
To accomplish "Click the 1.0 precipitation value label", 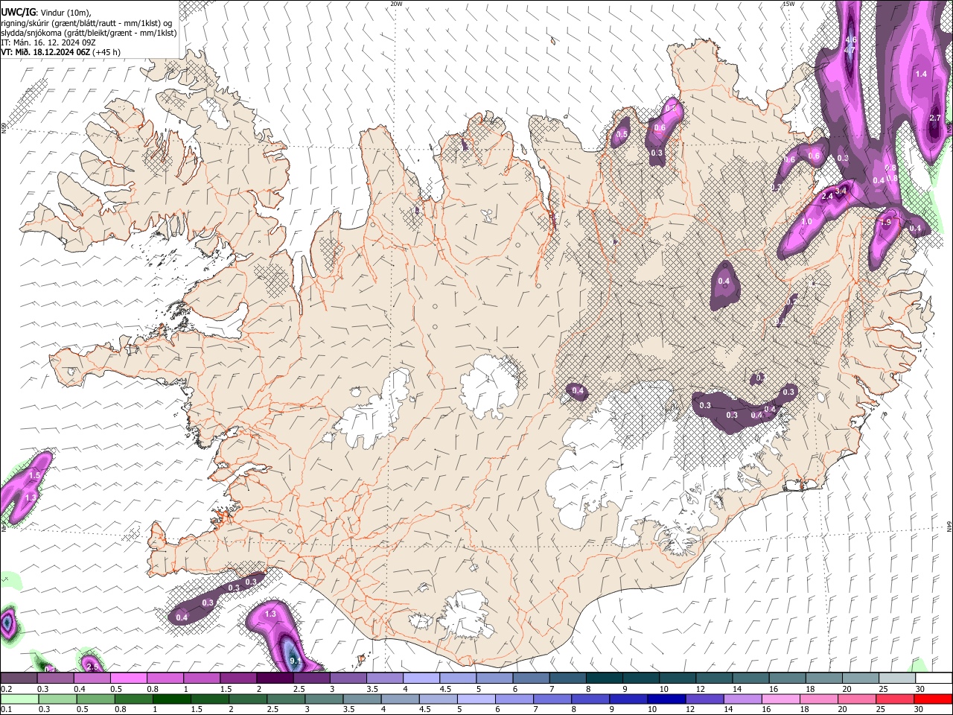I will tap(806, 222).
